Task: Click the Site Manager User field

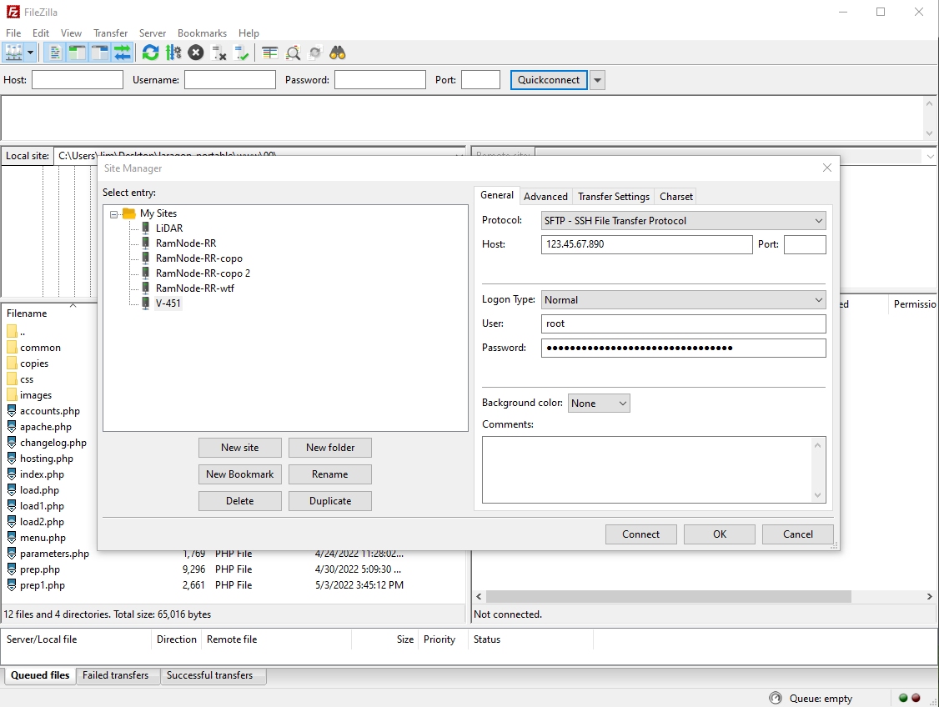Action: click(x=683, y=323)
